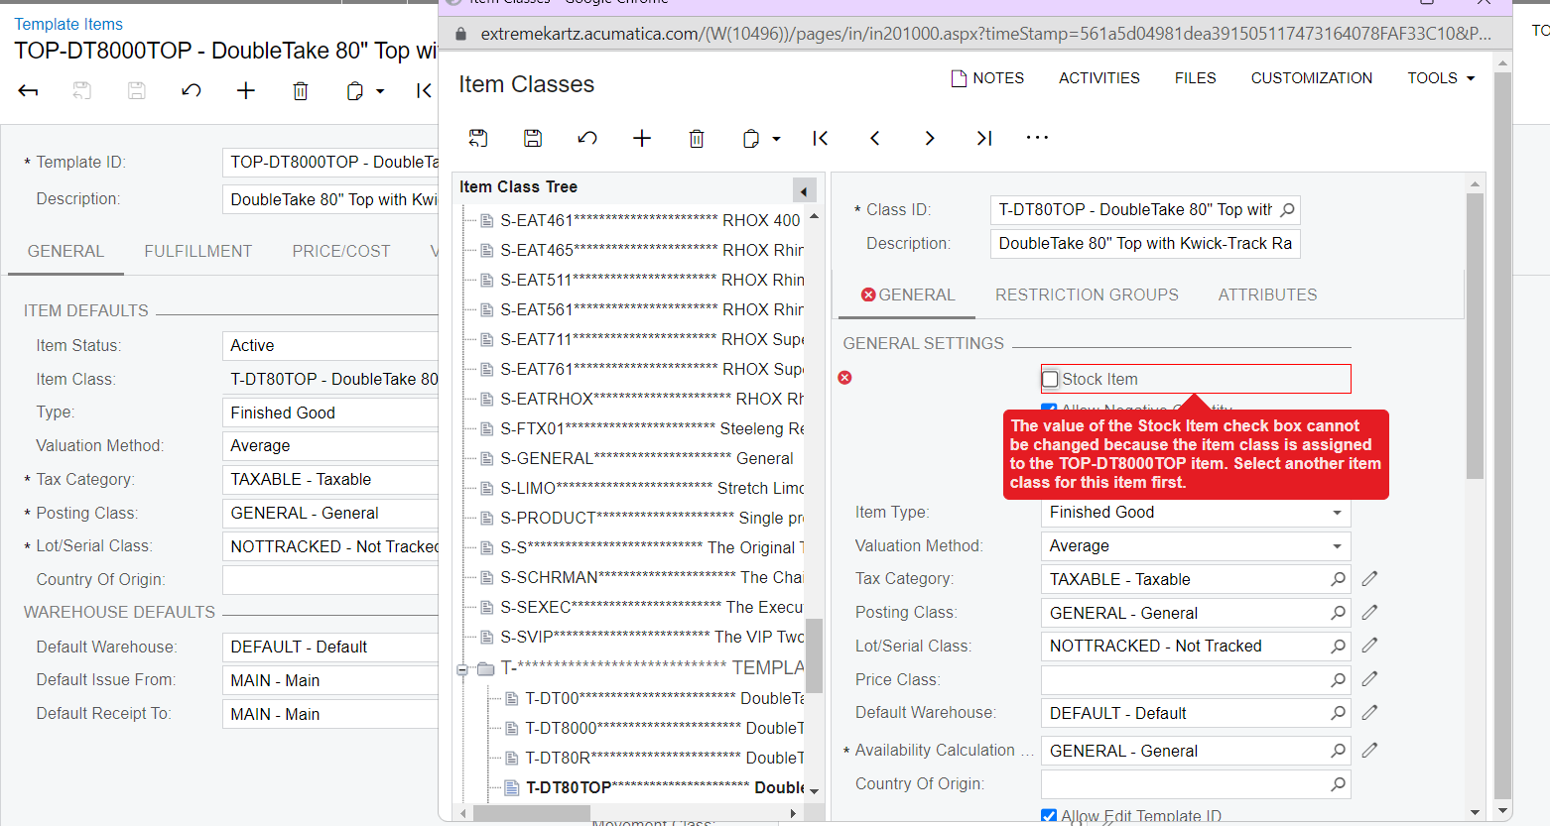Image resolution: width=1550 pixels, height=826 pixels.
Task: Click the Class ID lookup magnifier
Action: tap(1287, 210)
